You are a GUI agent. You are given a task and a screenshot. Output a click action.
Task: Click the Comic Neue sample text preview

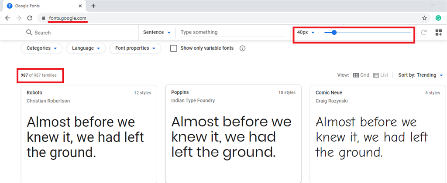point(372,137)
